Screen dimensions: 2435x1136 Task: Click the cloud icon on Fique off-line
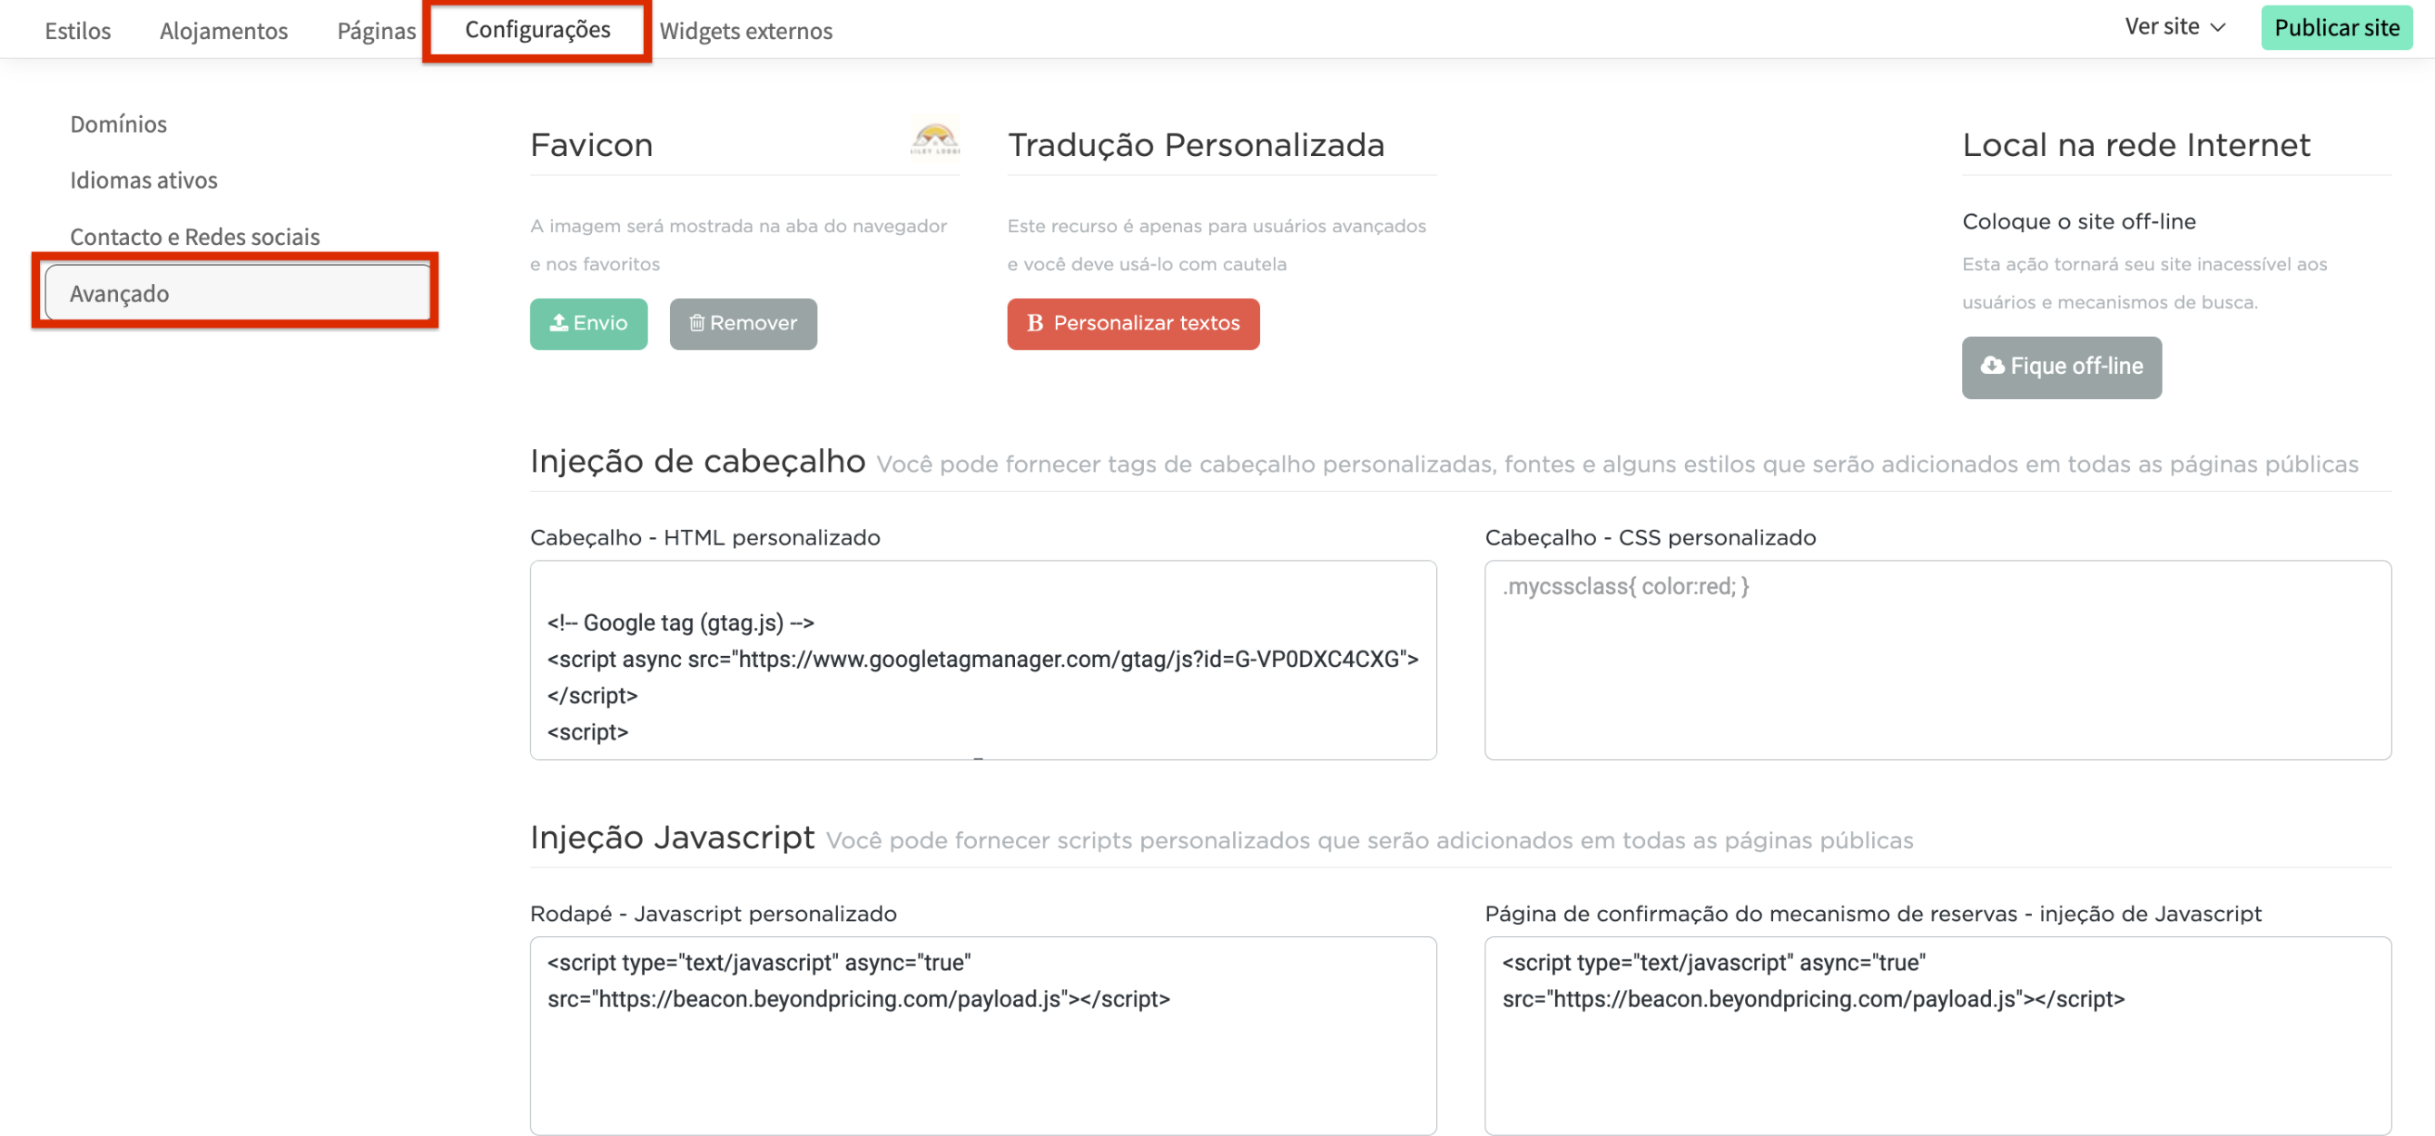coord(1992,367)
